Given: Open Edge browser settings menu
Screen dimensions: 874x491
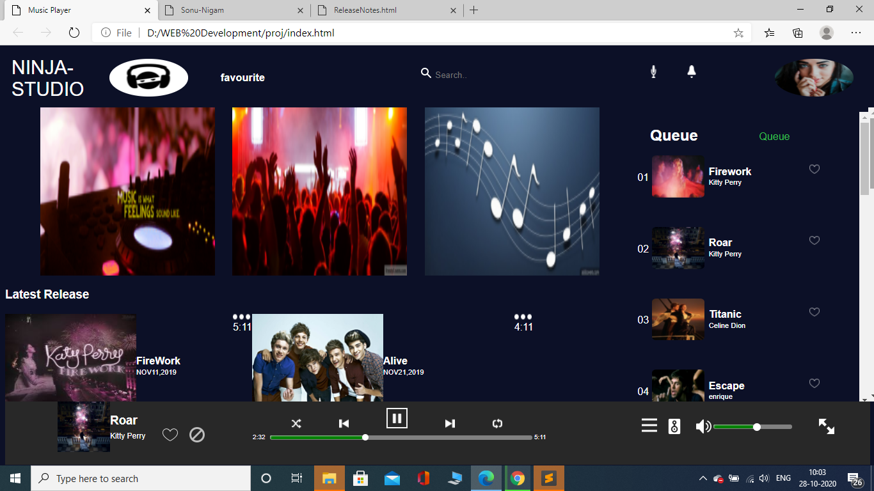Looking at the screenshot, I should tap(856, 33).
